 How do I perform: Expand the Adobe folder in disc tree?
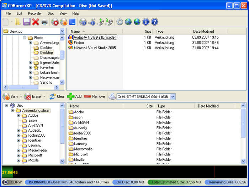tap(18, 115)
